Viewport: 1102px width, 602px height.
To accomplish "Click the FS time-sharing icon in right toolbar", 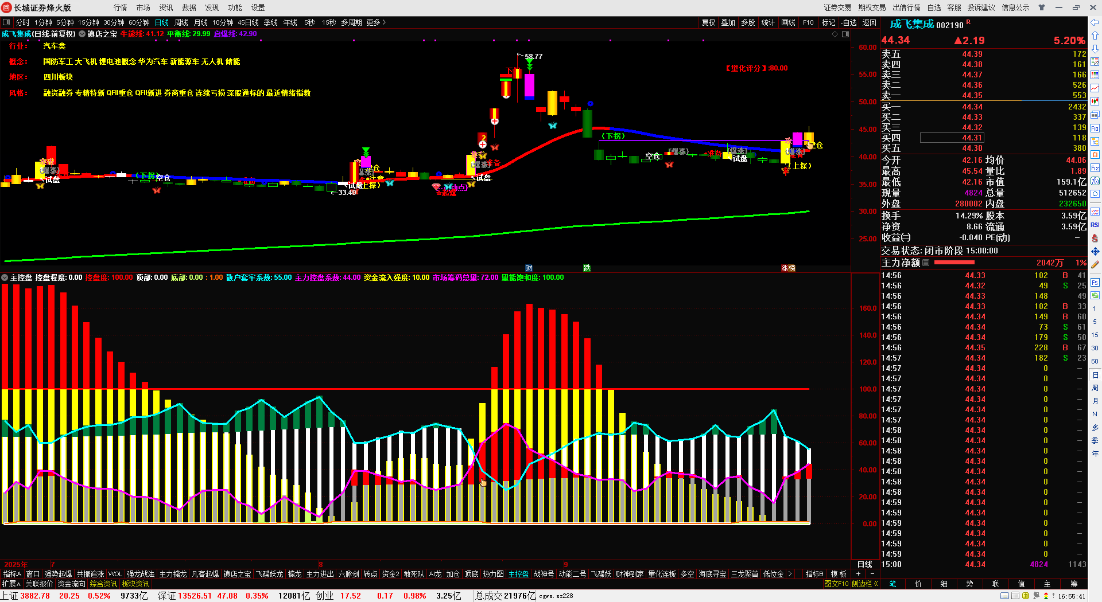I will [x=1095, y=283].
